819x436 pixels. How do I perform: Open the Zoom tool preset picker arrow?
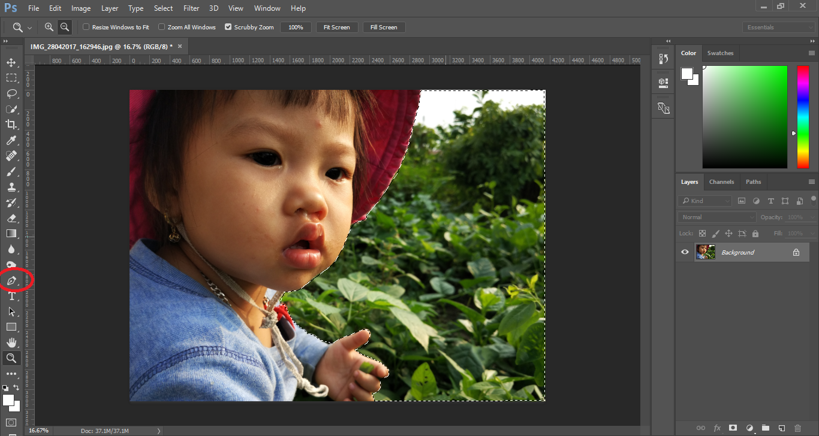[29, 28]
